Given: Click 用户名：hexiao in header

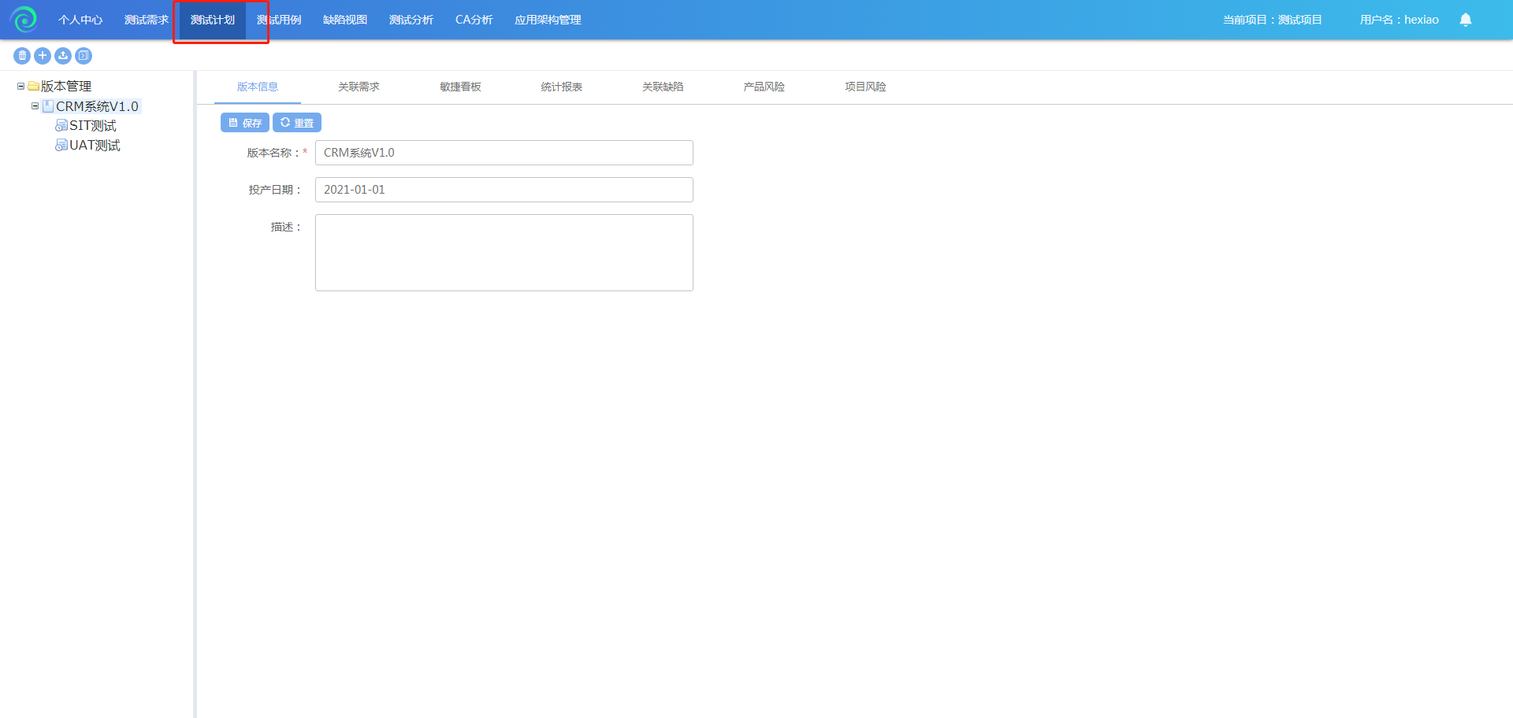Looking at the screenshot, I should [1399, 20].
